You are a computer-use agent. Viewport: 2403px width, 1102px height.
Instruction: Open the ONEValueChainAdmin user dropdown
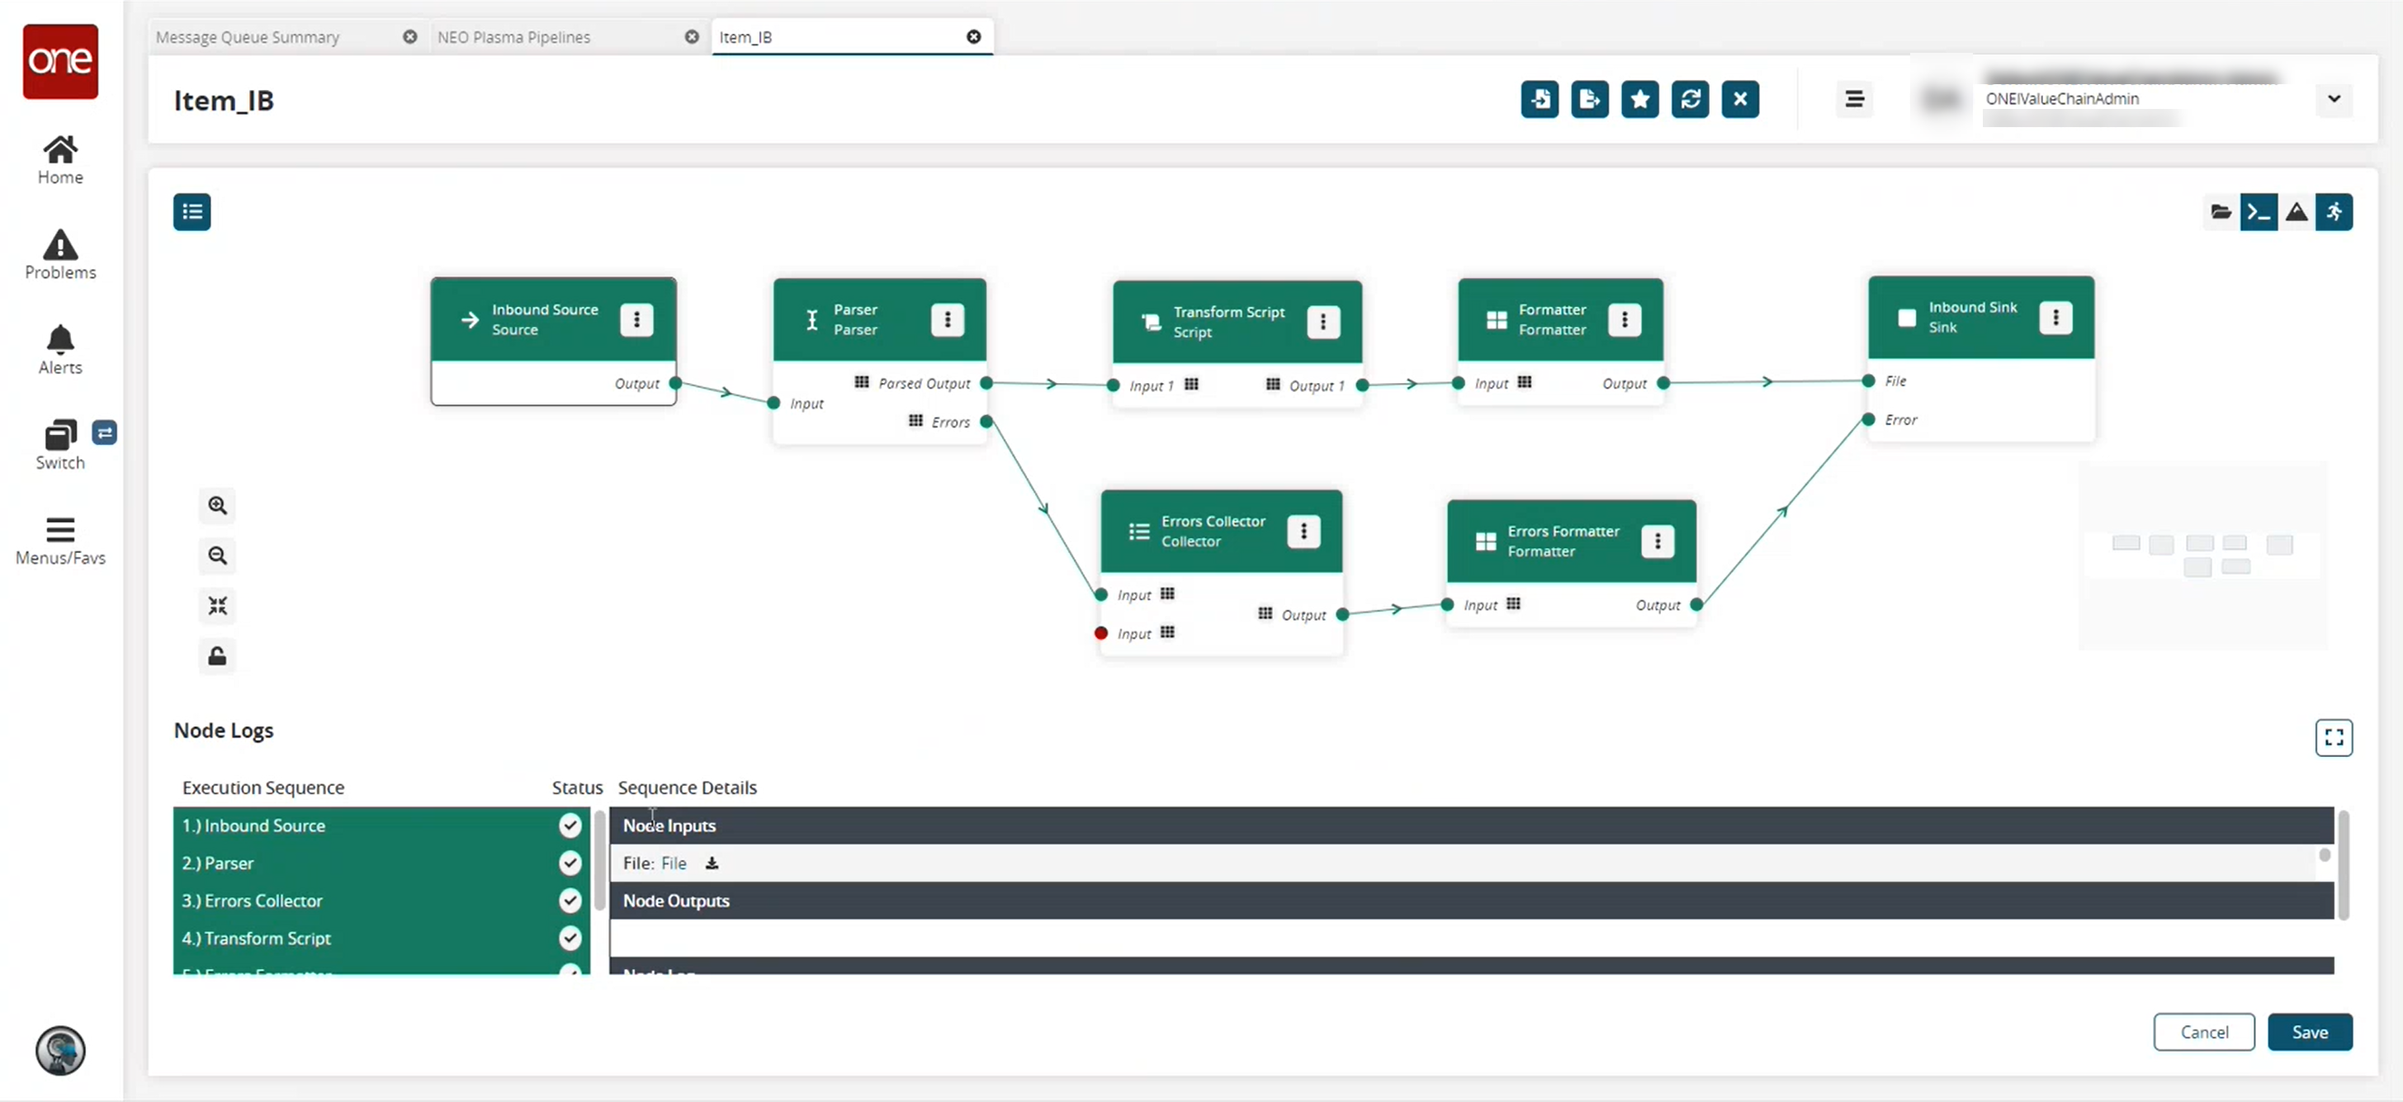coord(2334,98)
